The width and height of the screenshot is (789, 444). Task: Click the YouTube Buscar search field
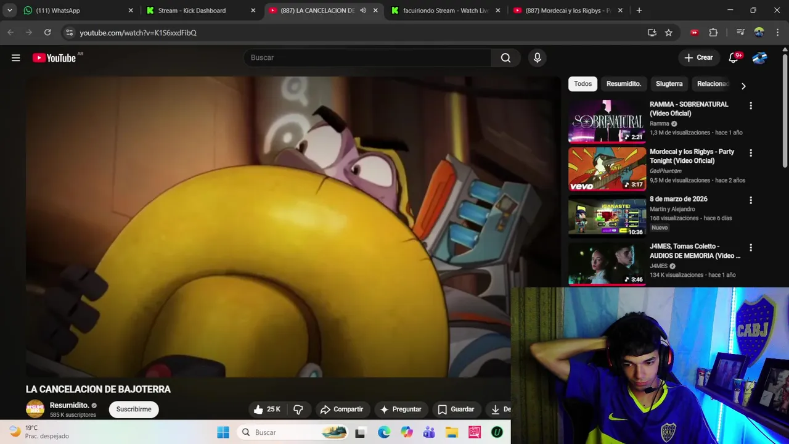pos(367,57)
